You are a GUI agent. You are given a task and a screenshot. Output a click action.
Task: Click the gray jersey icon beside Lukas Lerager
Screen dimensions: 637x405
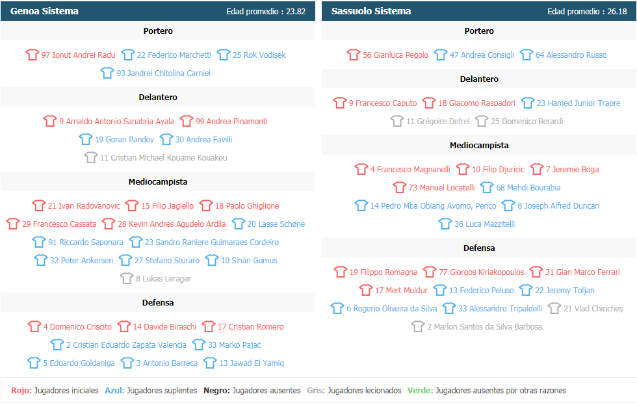[126, 278]
